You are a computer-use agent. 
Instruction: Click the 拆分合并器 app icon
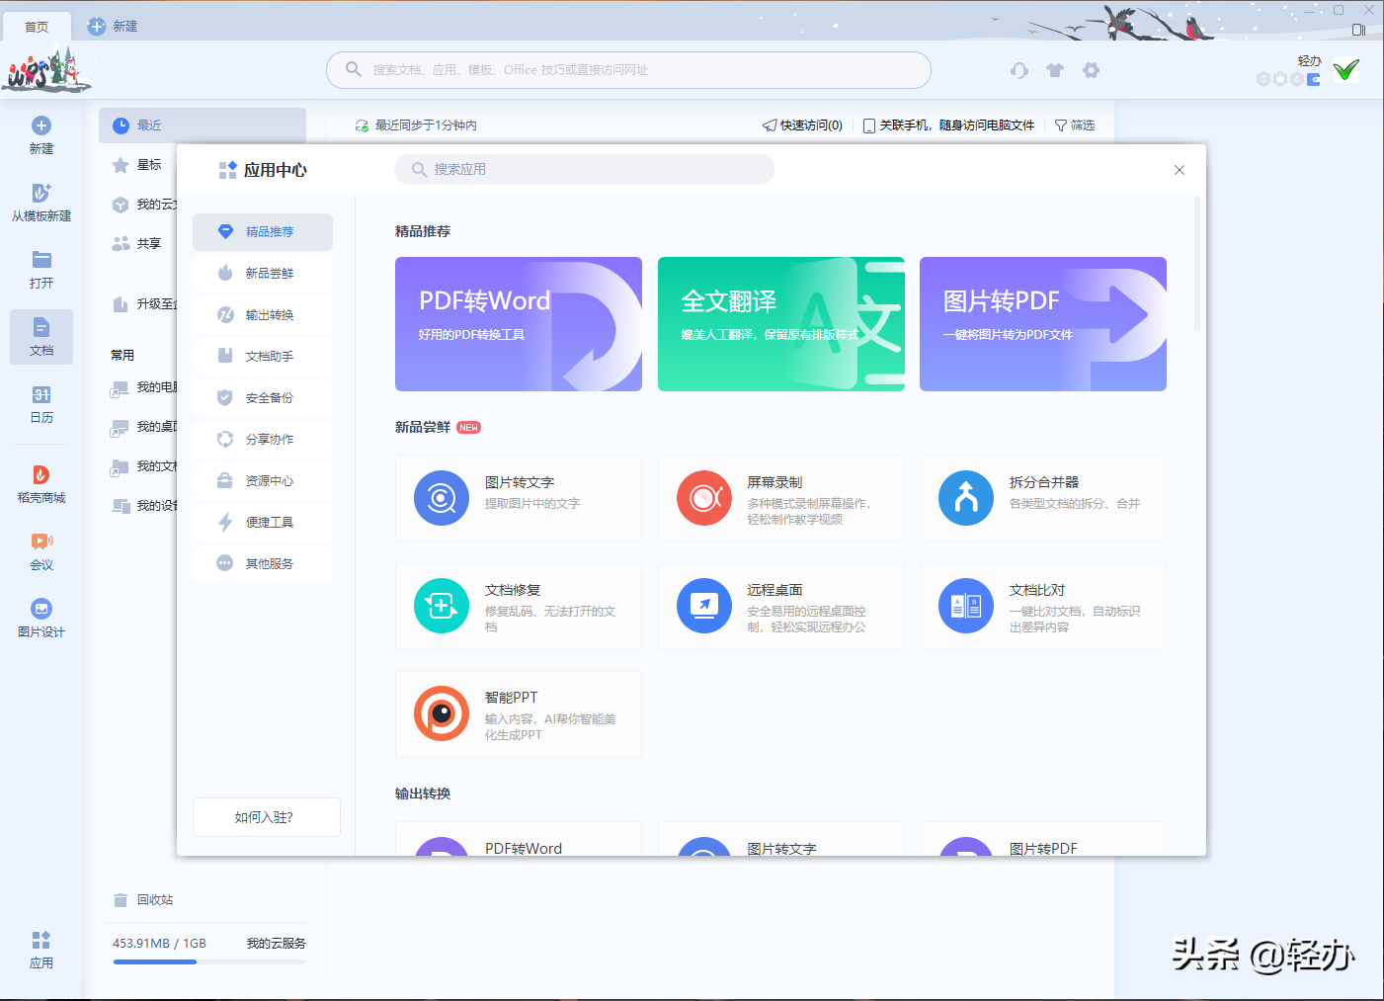[x=966, y=498]
